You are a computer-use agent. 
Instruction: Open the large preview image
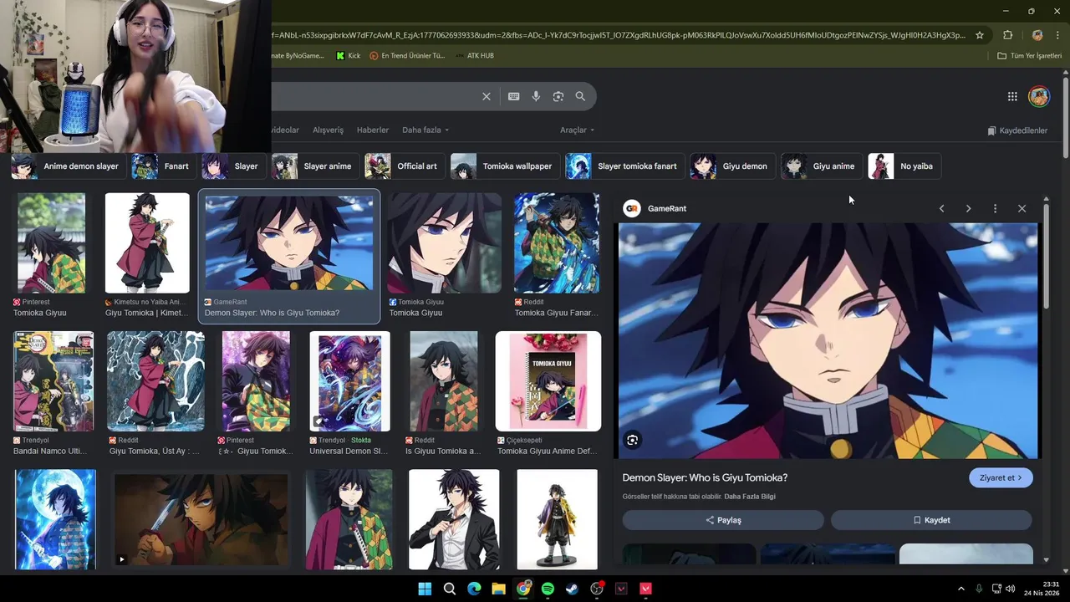pos(828,341)
